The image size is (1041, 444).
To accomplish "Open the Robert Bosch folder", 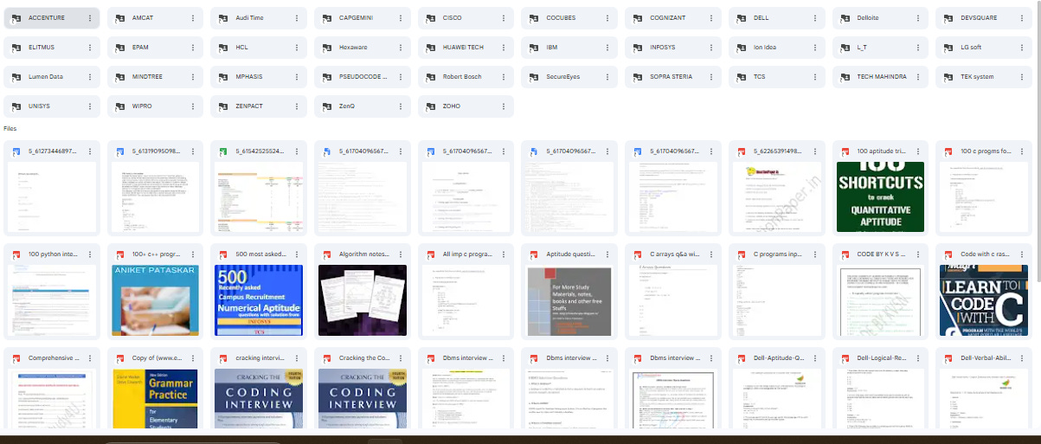I will tap(466, 76).
